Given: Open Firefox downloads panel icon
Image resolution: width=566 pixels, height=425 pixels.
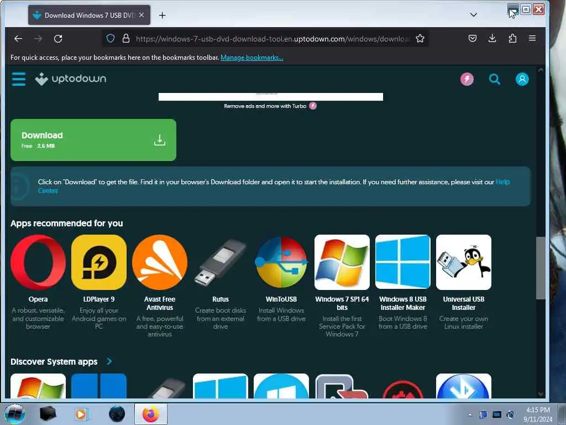Looking at the screenshot, I should pos(492,38).
